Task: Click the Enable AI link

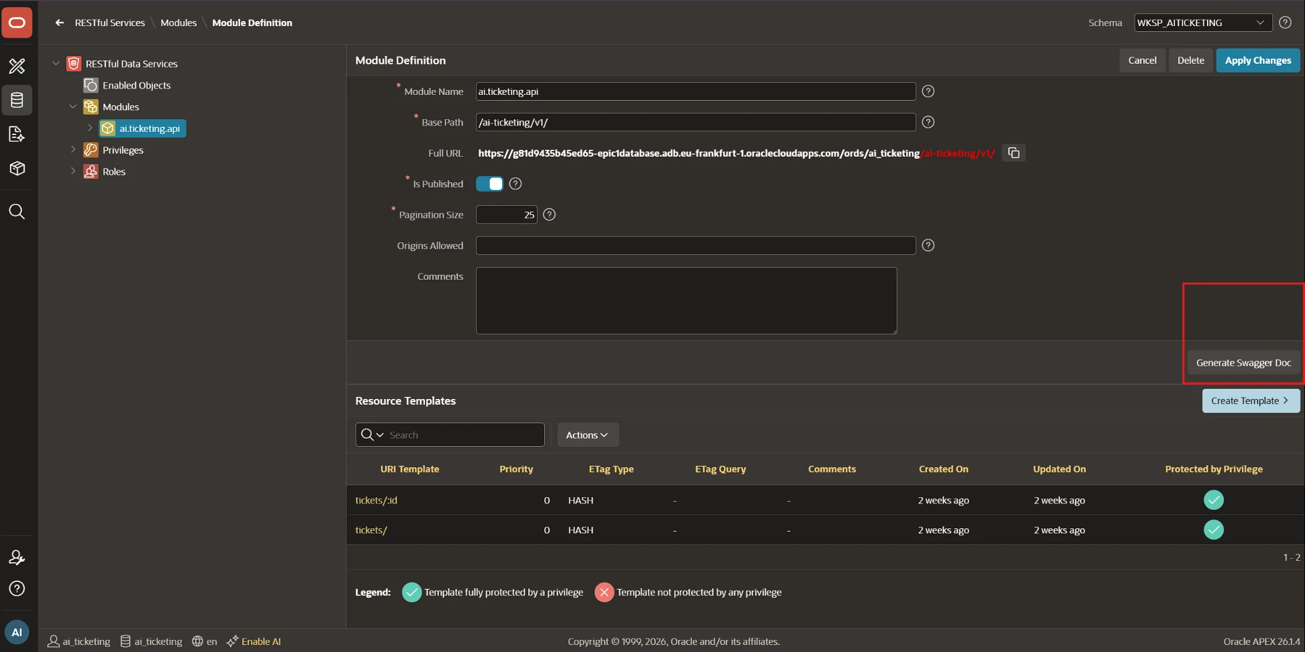Action: 261,641
